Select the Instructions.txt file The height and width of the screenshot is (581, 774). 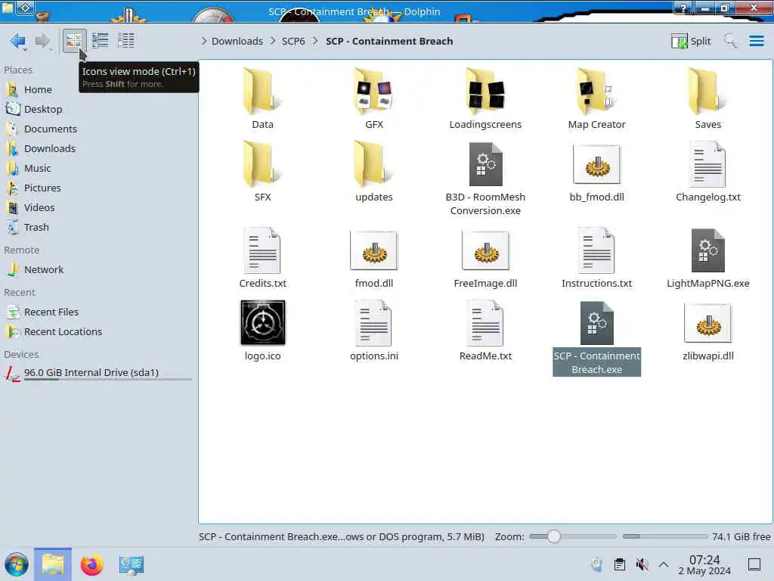(597, 258)
